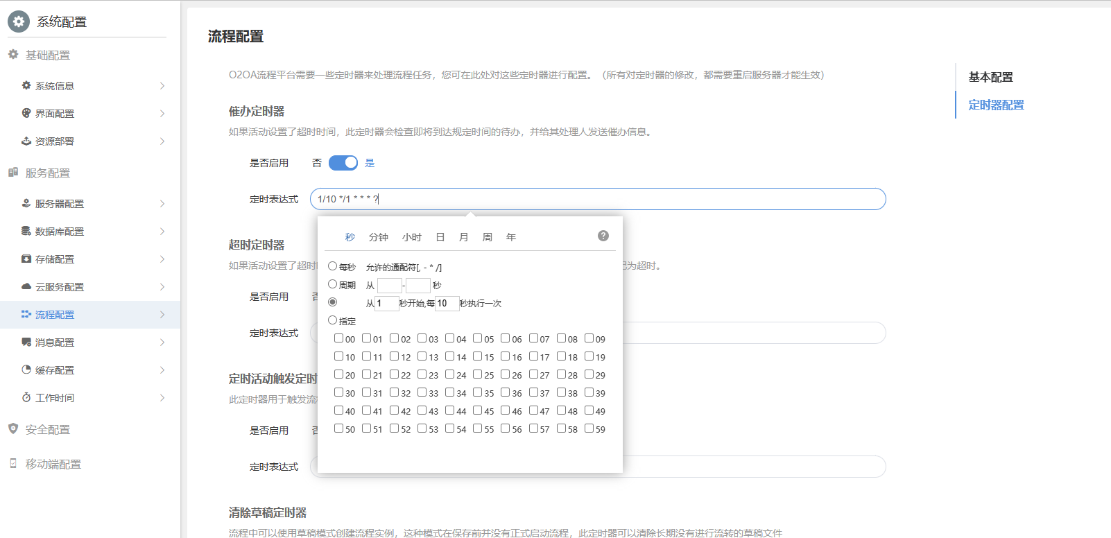
Task: Click the 界面配置 palette icon
Action: click(26, 113)
